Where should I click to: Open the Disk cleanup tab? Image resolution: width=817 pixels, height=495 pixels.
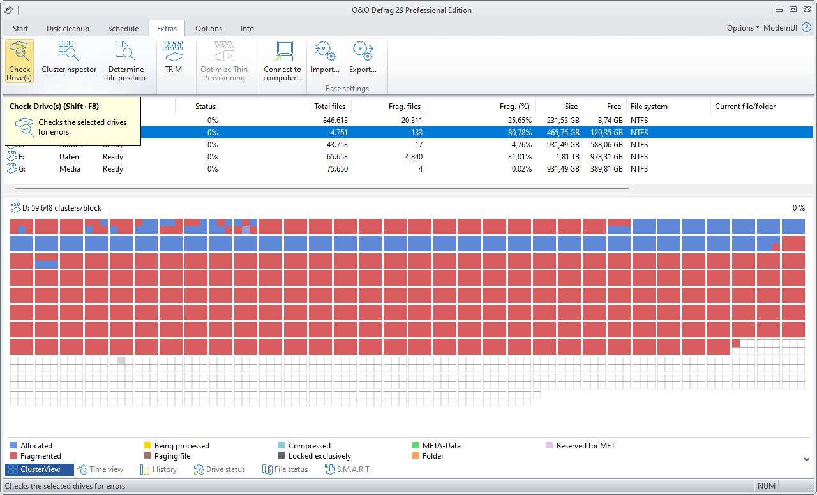click(68, 28)
